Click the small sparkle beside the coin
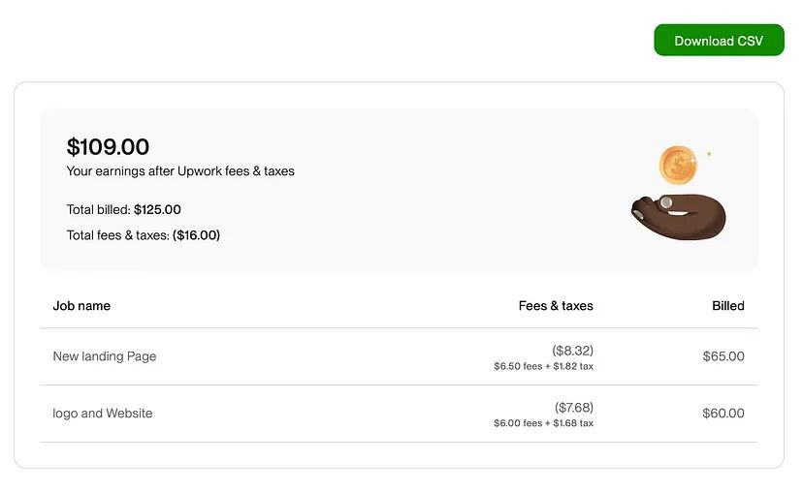 [709, 153]
